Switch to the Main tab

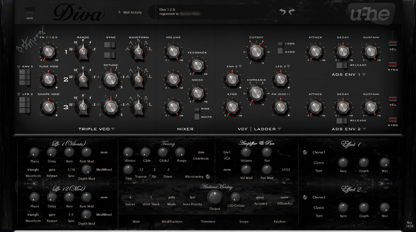tap(136, 222)
